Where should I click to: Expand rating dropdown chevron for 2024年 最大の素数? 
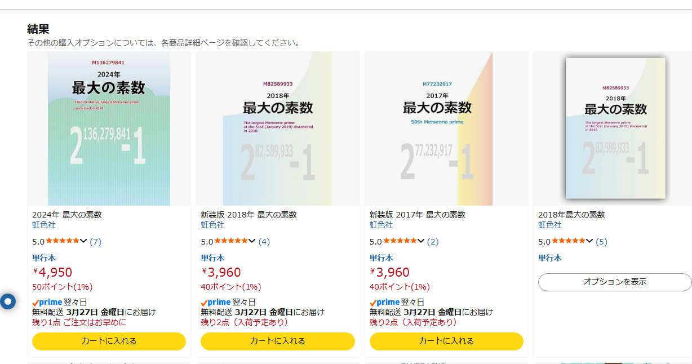(84, 241)
